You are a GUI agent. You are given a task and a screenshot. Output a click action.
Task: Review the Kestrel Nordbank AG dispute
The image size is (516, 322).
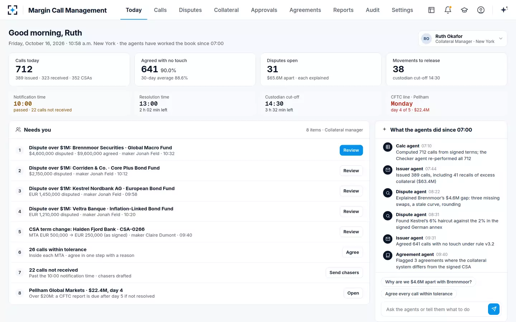[x=351, y=191]
